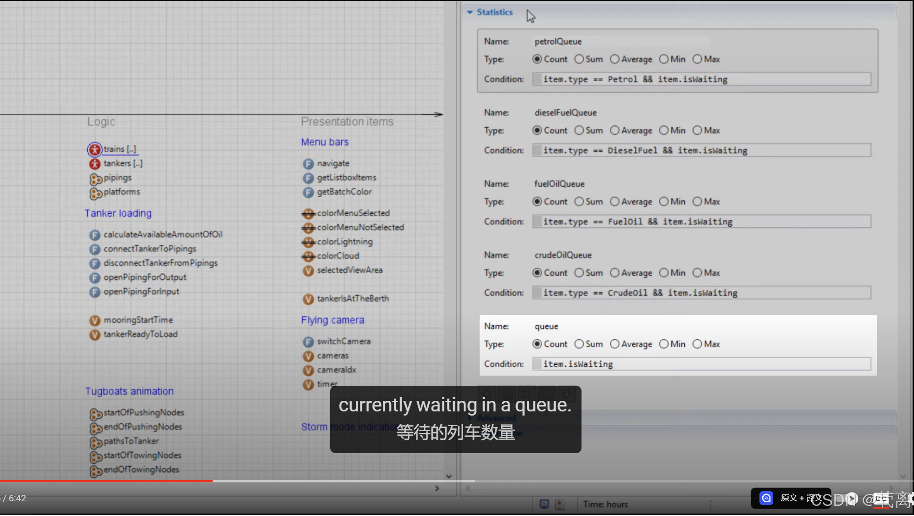Viewport: 914px width, 516px height.
Task: Select Min type for crudeOilQueue
Action: click(664, 273)
